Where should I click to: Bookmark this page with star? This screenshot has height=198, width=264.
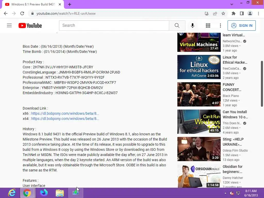(x=223, y=13)
